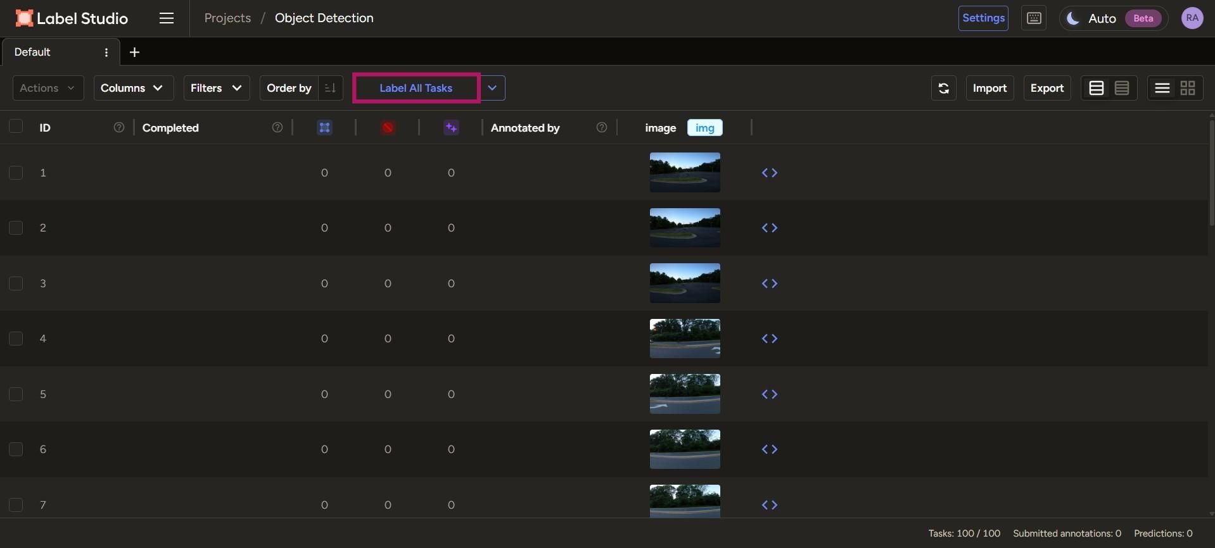Click the predictions column icon
The height and width of the screenshot is (548, 1215).
pyautogui.click(x=451, y=128)
